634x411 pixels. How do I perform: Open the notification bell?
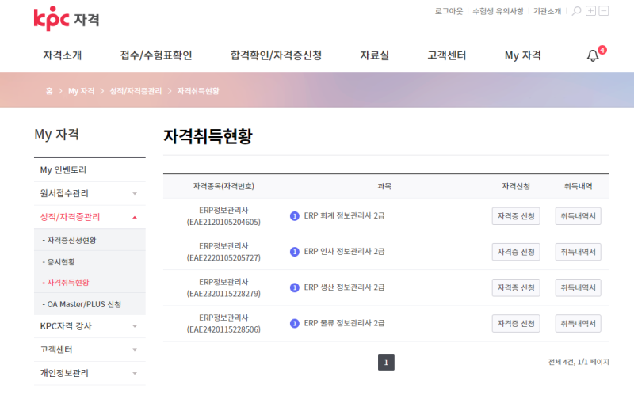[x=593, y=55]
